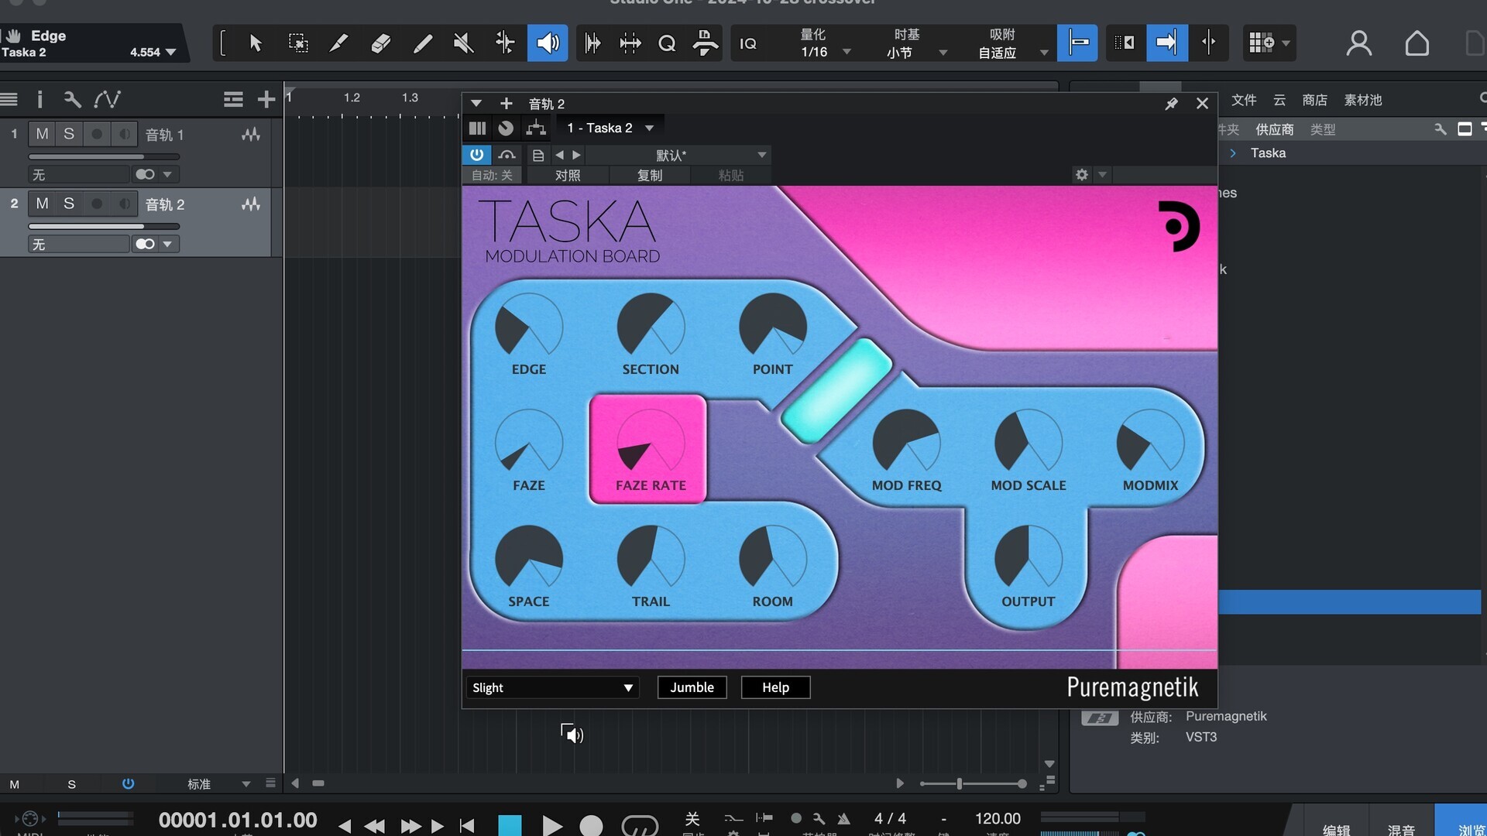The height and width of the screenshot is (836, 1487).
Task: Sort browser by 供应商
Action: click(x=1275, y=129)
